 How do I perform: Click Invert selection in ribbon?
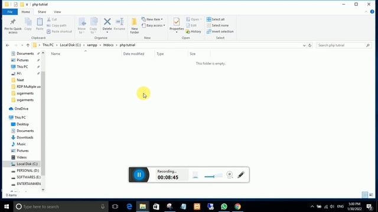click(x=220, y=31)
